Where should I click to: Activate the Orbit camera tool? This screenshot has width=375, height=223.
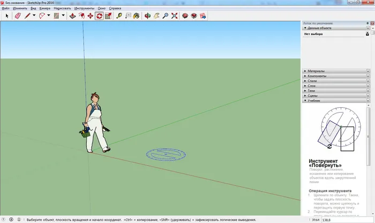(x=147, y=16)
